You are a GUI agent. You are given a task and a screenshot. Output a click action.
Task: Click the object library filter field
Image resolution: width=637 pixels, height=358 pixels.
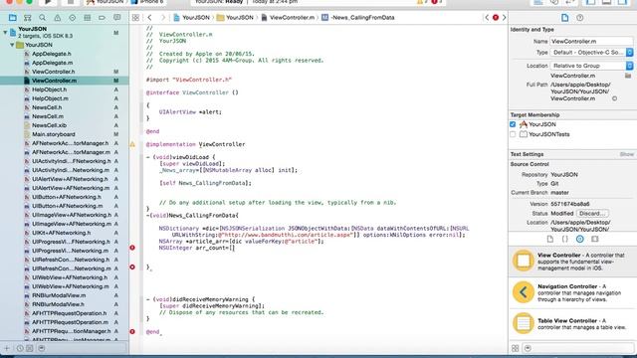tap(577, 348)
